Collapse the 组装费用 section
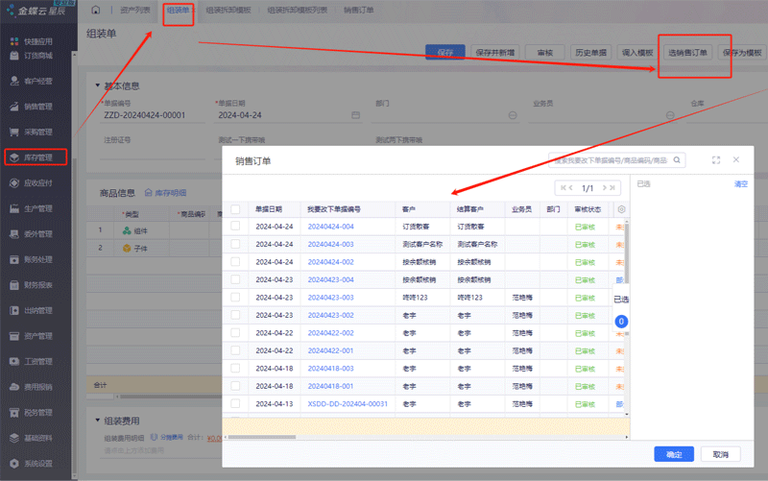 pos(98,421)
